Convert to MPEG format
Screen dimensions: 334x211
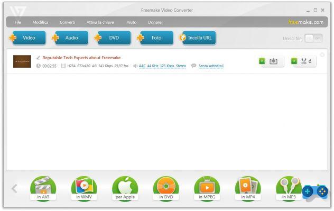tap(207, 188)
